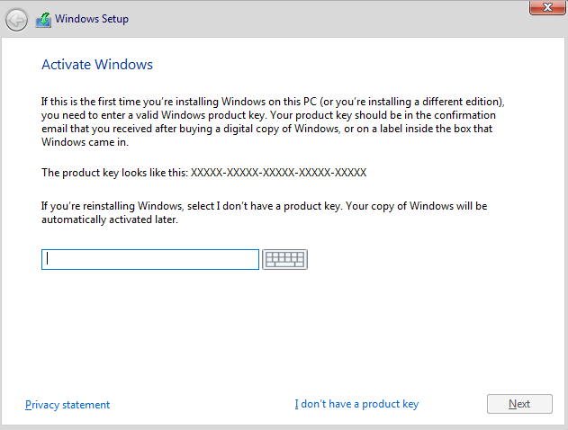Image resolution: width=568 pixels, height=430 pixels.
Task: Click the blinking caret in the key field
Action: pos(48,258)
